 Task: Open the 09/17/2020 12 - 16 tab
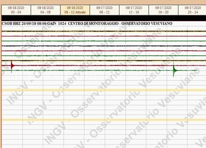click(x=134, y=10)
